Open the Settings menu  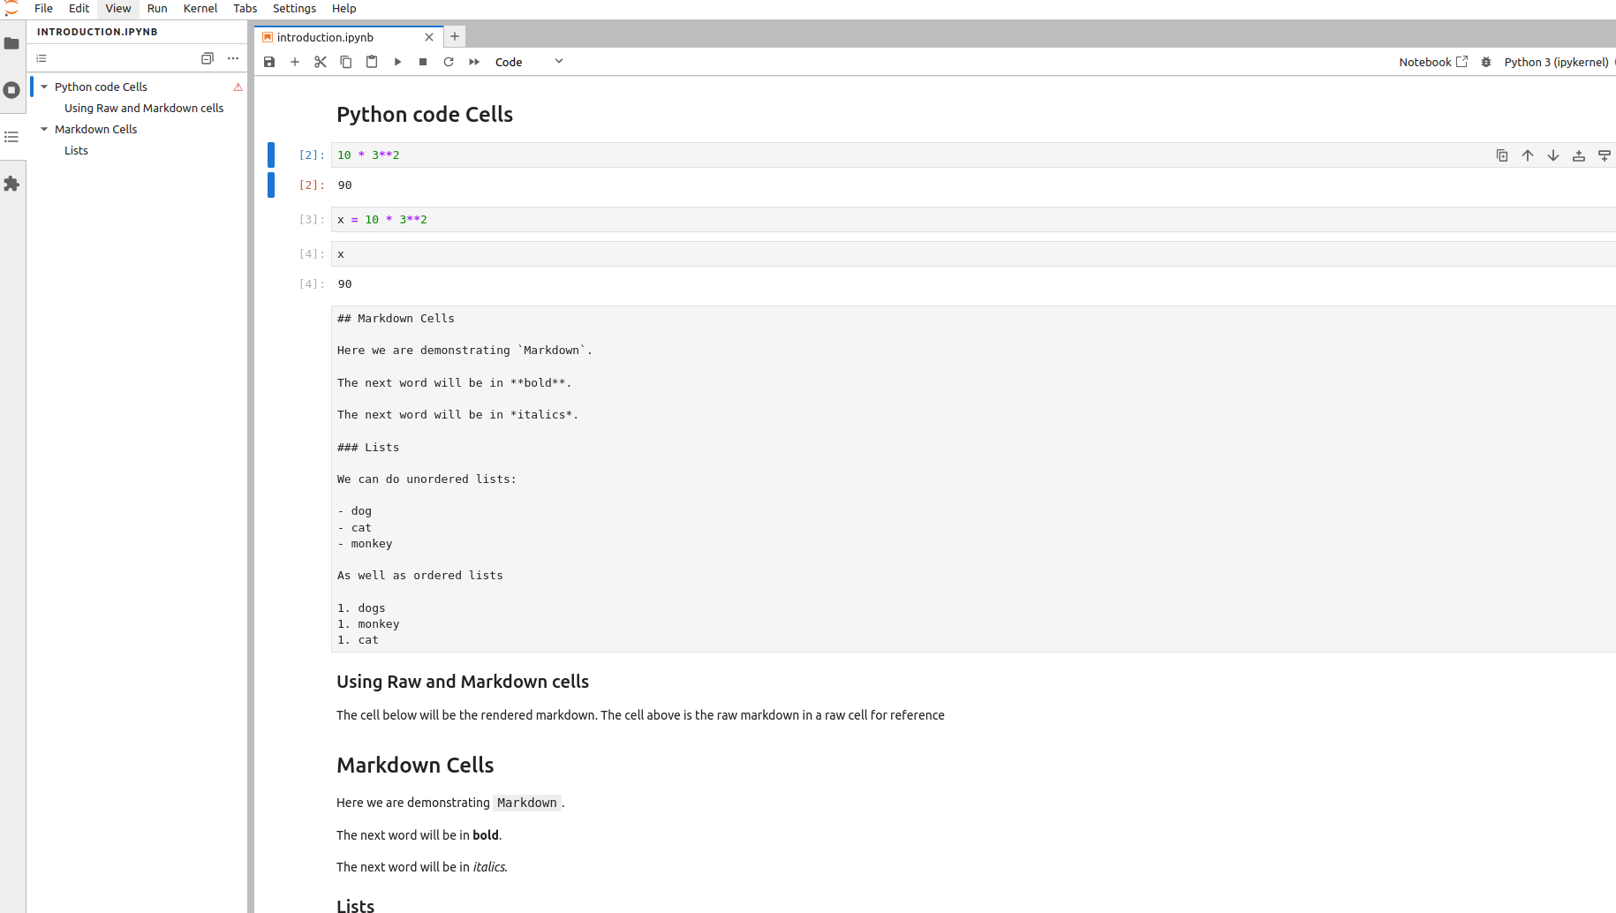294,8
